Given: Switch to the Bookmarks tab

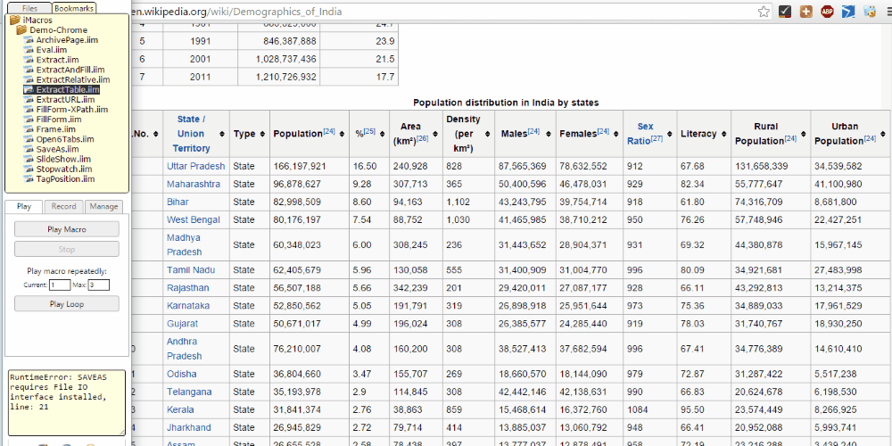Looking at the screenshot, I should 74,9.
